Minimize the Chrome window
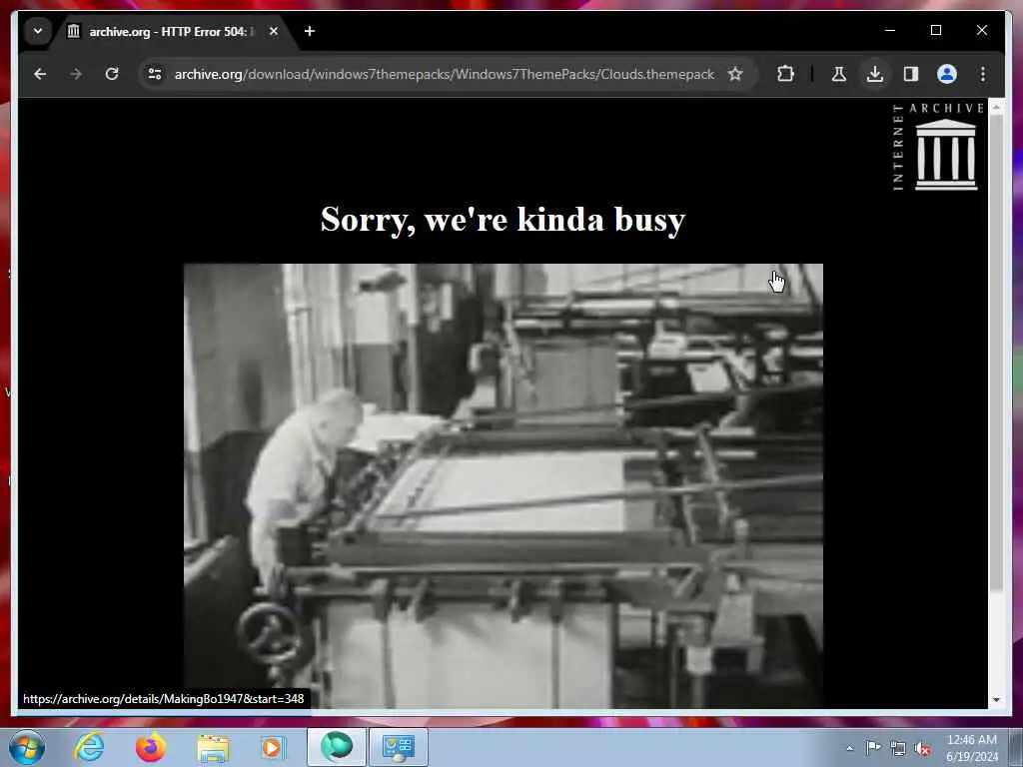 [x=890, y=30]
